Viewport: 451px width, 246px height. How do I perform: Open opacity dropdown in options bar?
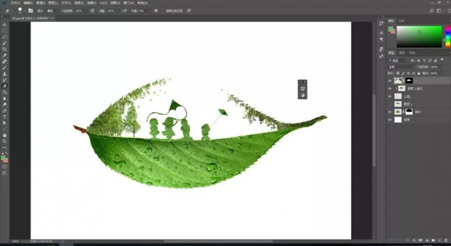pos(85,11)
